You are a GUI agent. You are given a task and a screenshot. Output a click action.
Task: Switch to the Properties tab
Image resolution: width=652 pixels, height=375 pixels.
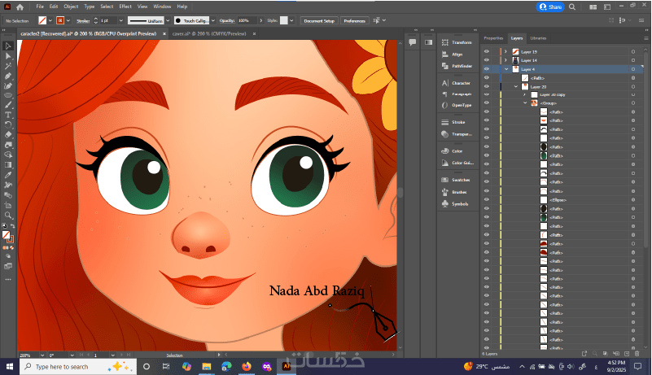pyautogui.click(x=493, y=38)
